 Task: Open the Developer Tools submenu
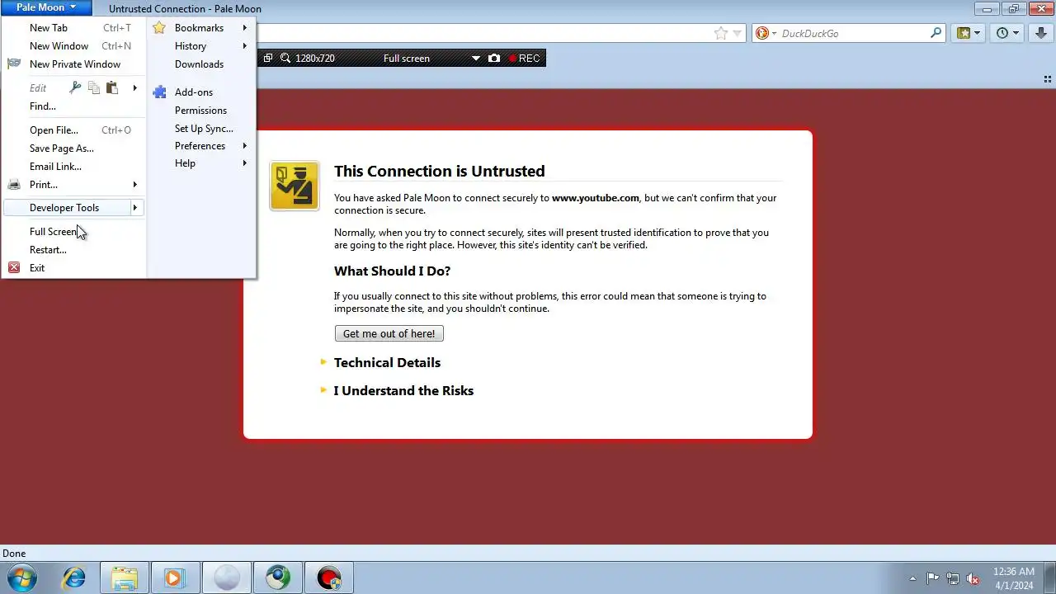point(74,208)
